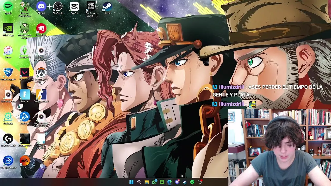Open File Explorer from the taskbar
The width and height of the screenshot is (331, 186).
(147, 182)
